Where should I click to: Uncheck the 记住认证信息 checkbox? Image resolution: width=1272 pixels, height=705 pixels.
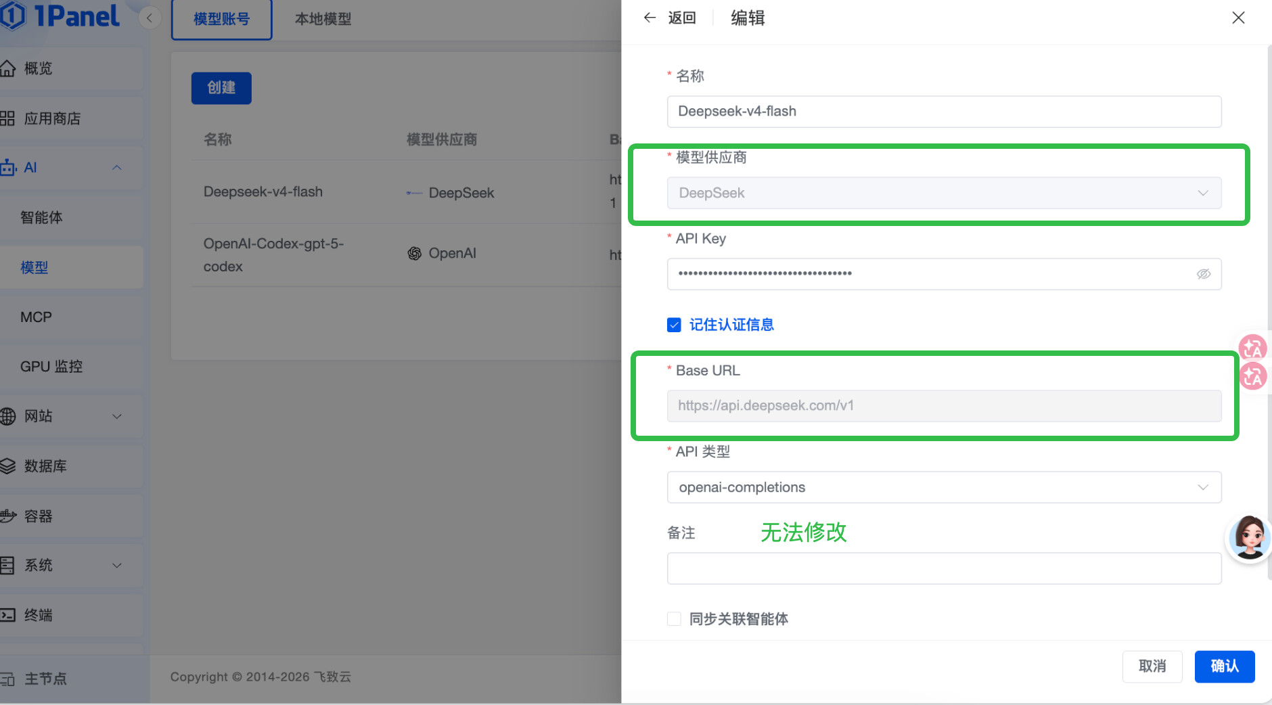point(674,325)
